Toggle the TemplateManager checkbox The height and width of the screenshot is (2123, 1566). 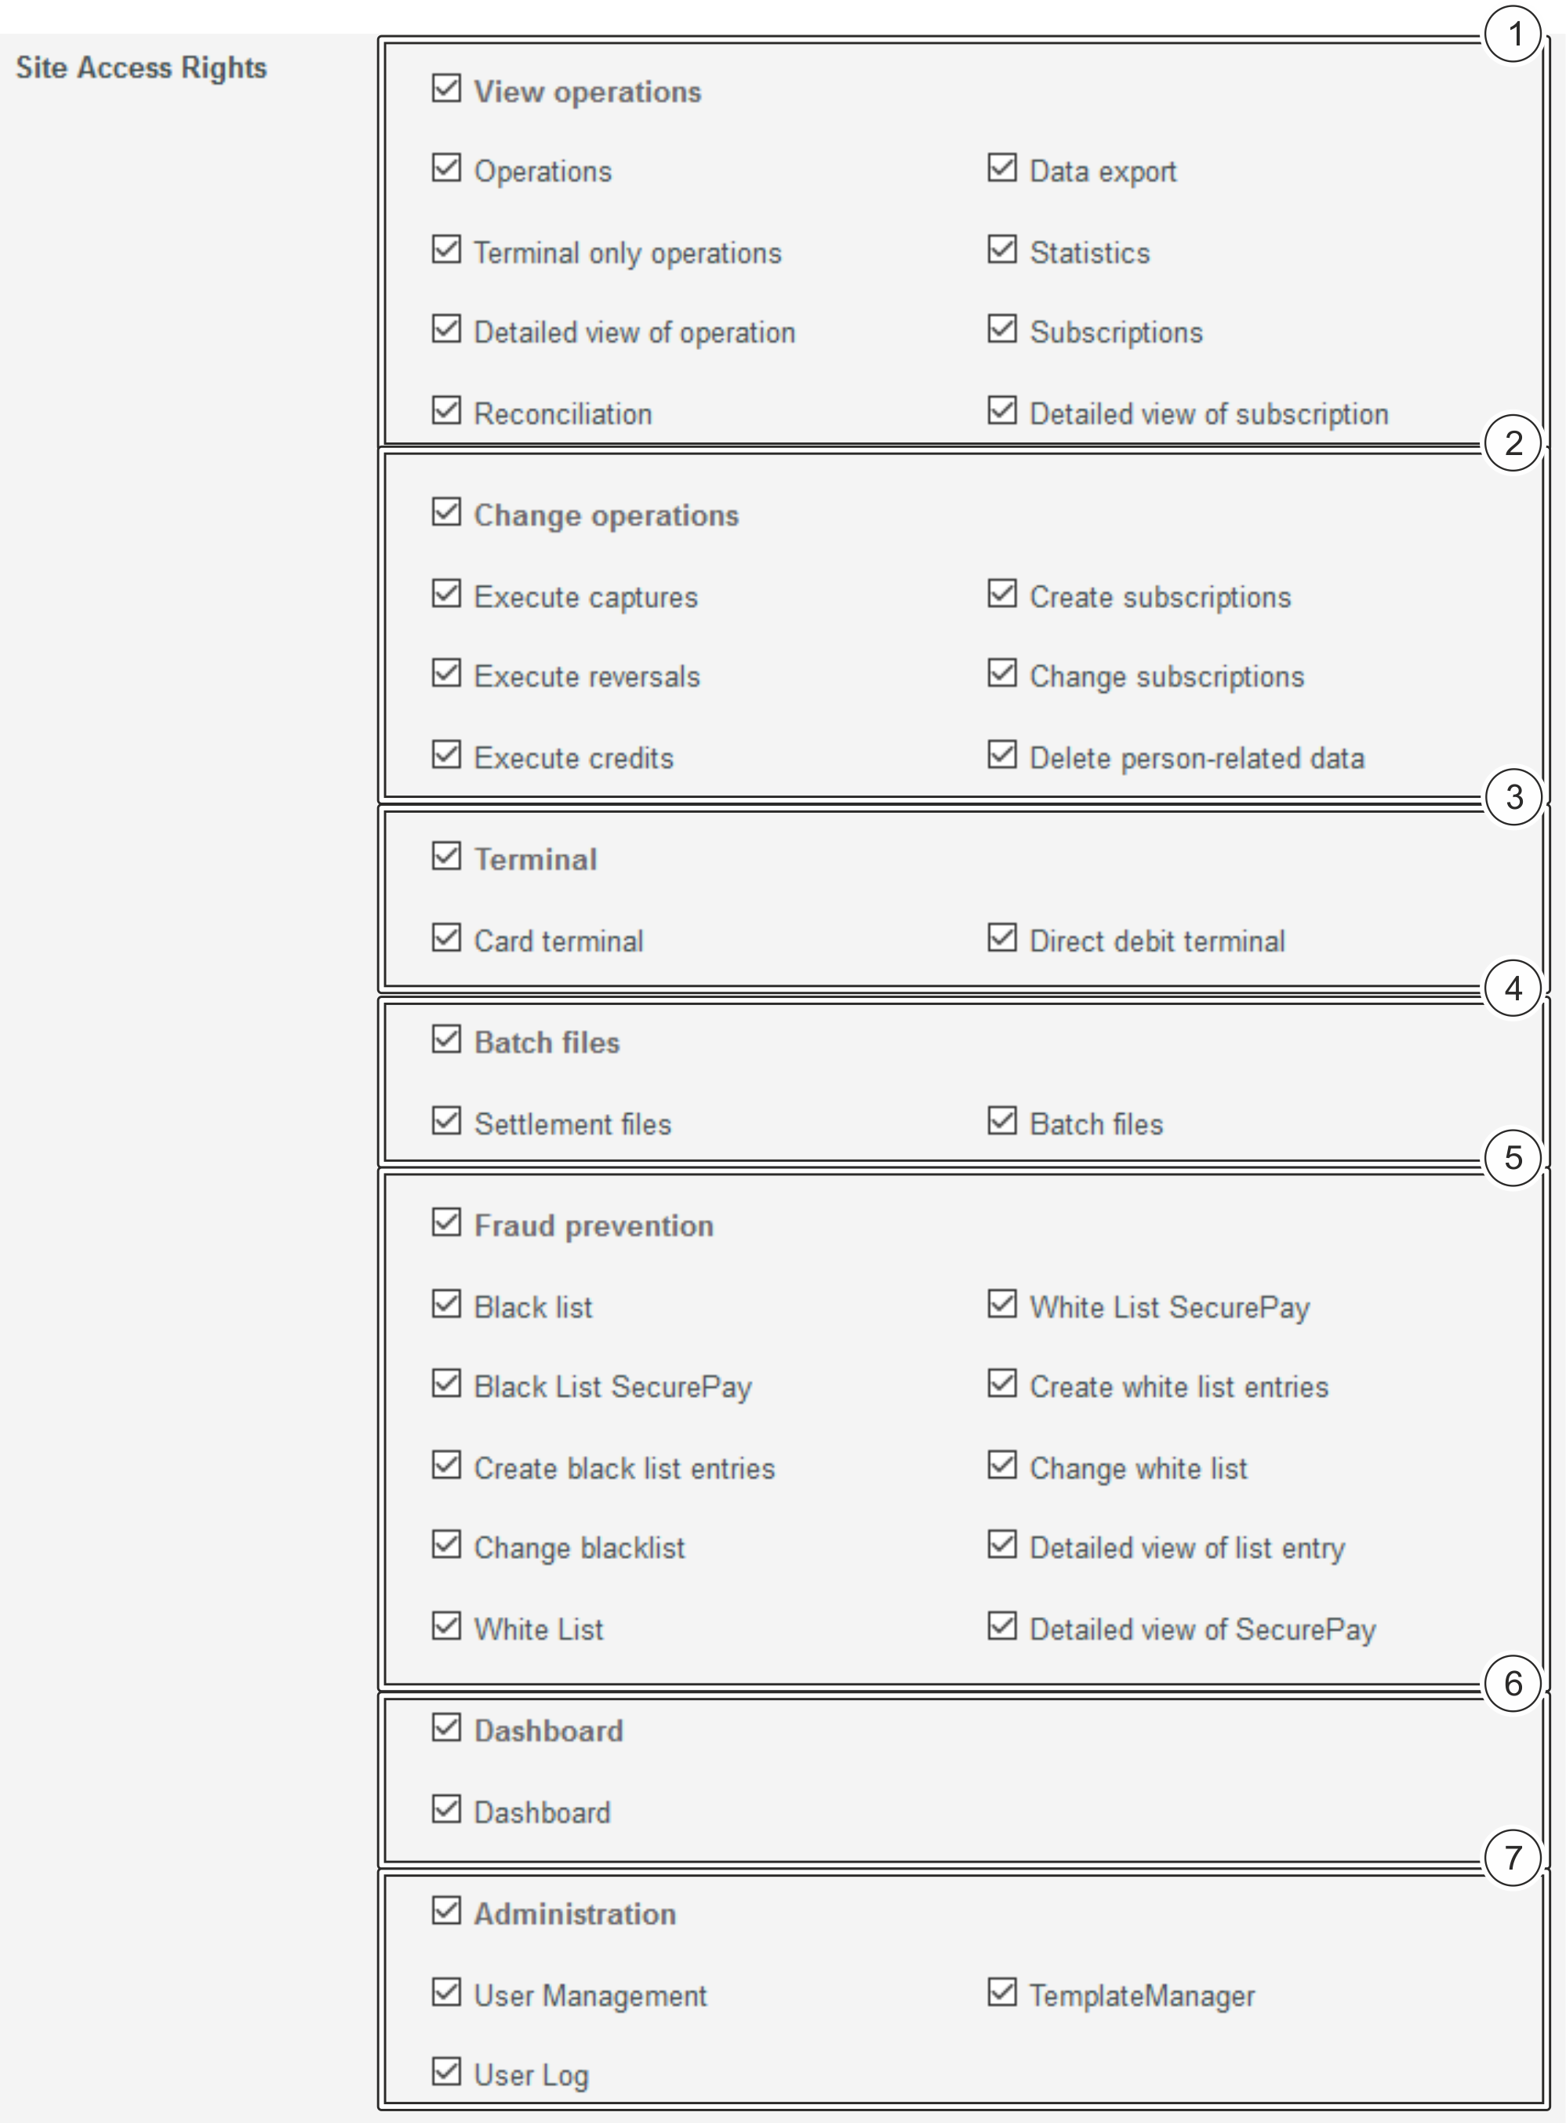[1001, 1993]
